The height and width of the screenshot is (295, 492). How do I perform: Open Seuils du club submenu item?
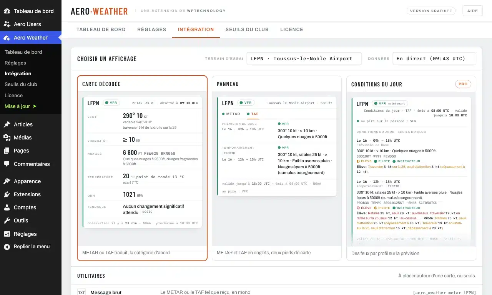click(x=21, y=84)
